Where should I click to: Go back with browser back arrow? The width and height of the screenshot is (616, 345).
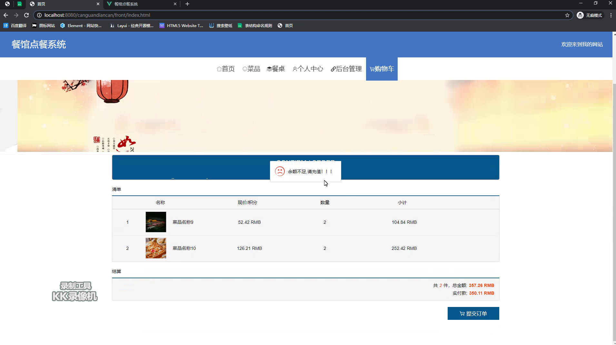[6, 15]
